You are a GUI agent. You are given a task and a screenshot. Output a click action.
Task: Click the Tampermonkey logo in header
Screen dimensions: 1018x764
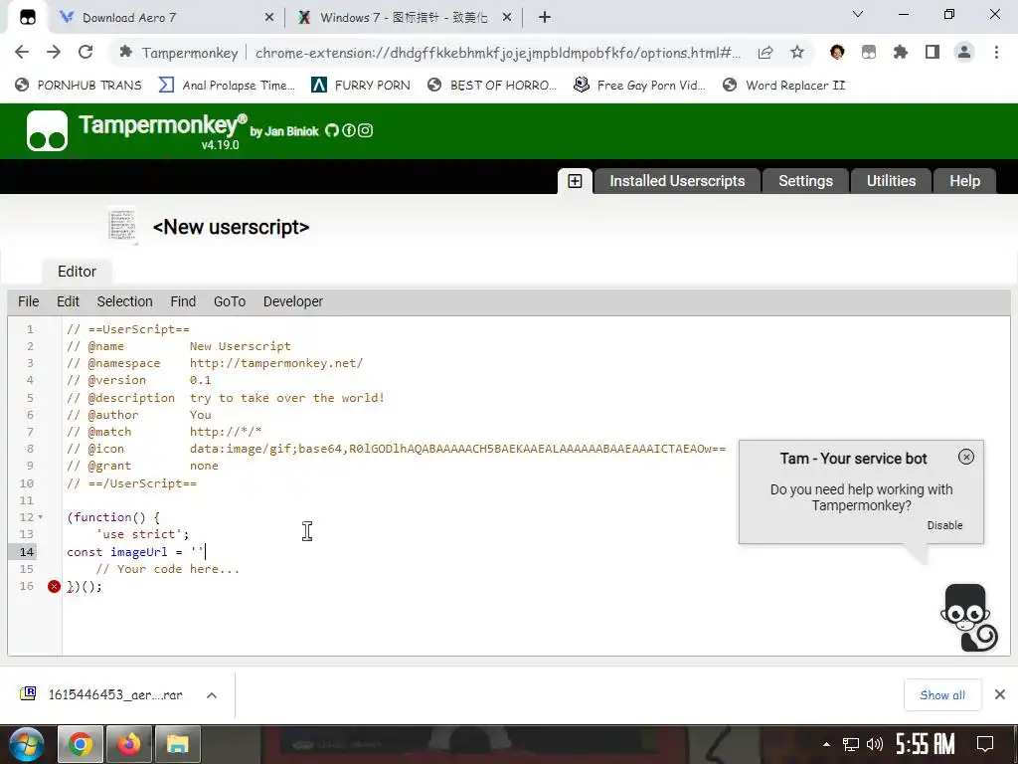[47, 130]
